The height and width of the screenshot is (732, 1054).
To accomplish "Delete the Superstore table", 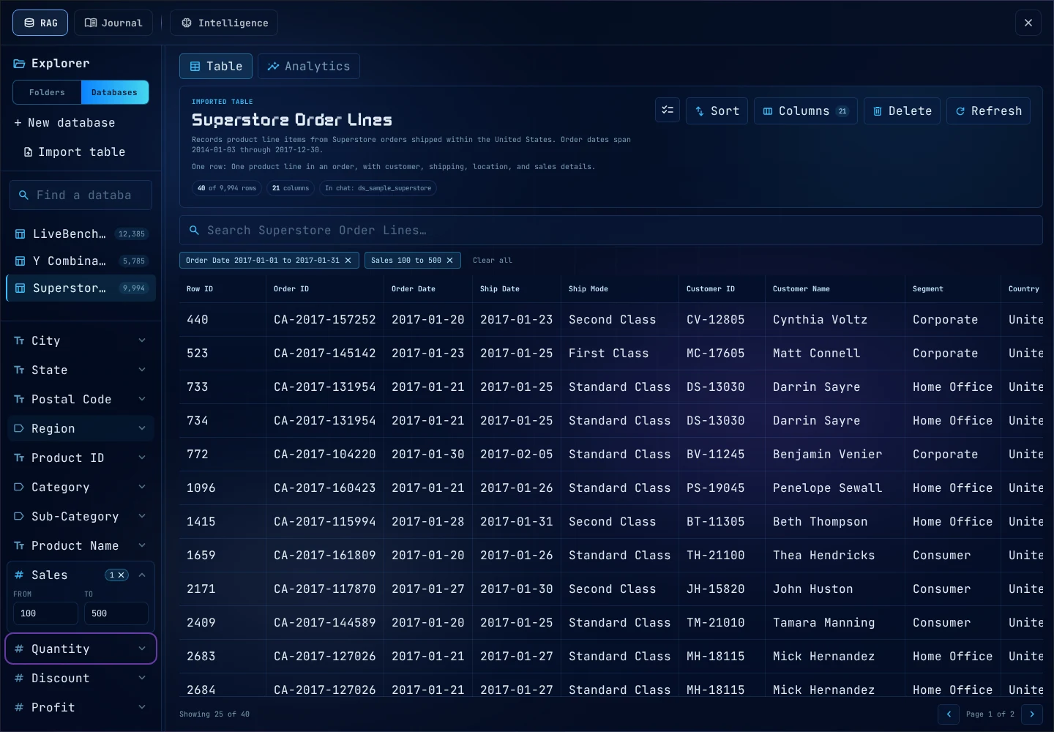I will tap(902, 111).
